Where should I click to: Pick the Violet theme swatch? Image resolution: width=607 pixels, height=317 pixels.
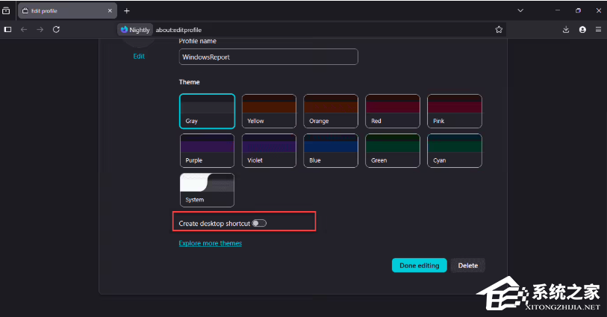(x=269, y=150)
